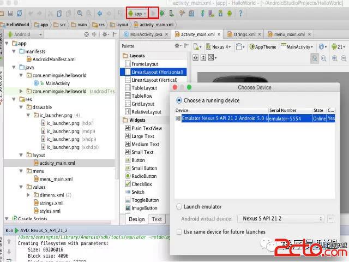The height and width of the screenshot is (262, 349).
Task: Click Zoom to Fit icon in designer
Action: pos(315,58)
